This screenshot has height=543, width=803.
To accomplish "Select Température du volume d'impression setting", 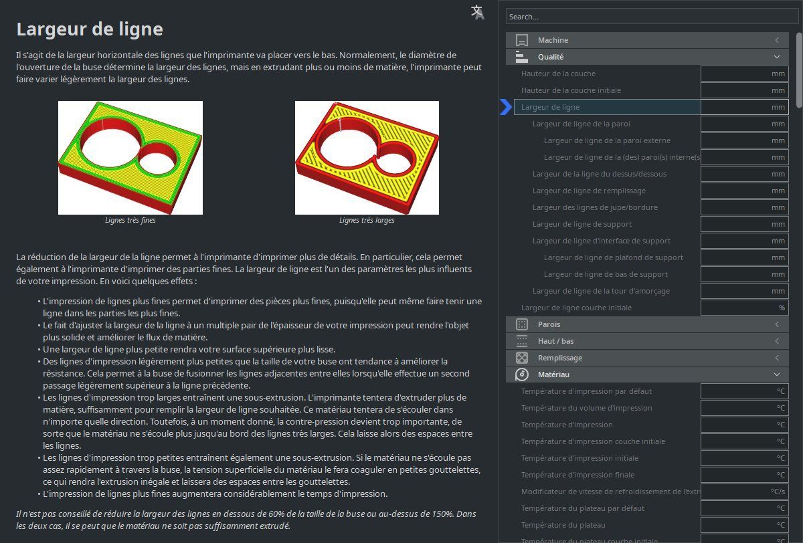I will tap(586, 408).
